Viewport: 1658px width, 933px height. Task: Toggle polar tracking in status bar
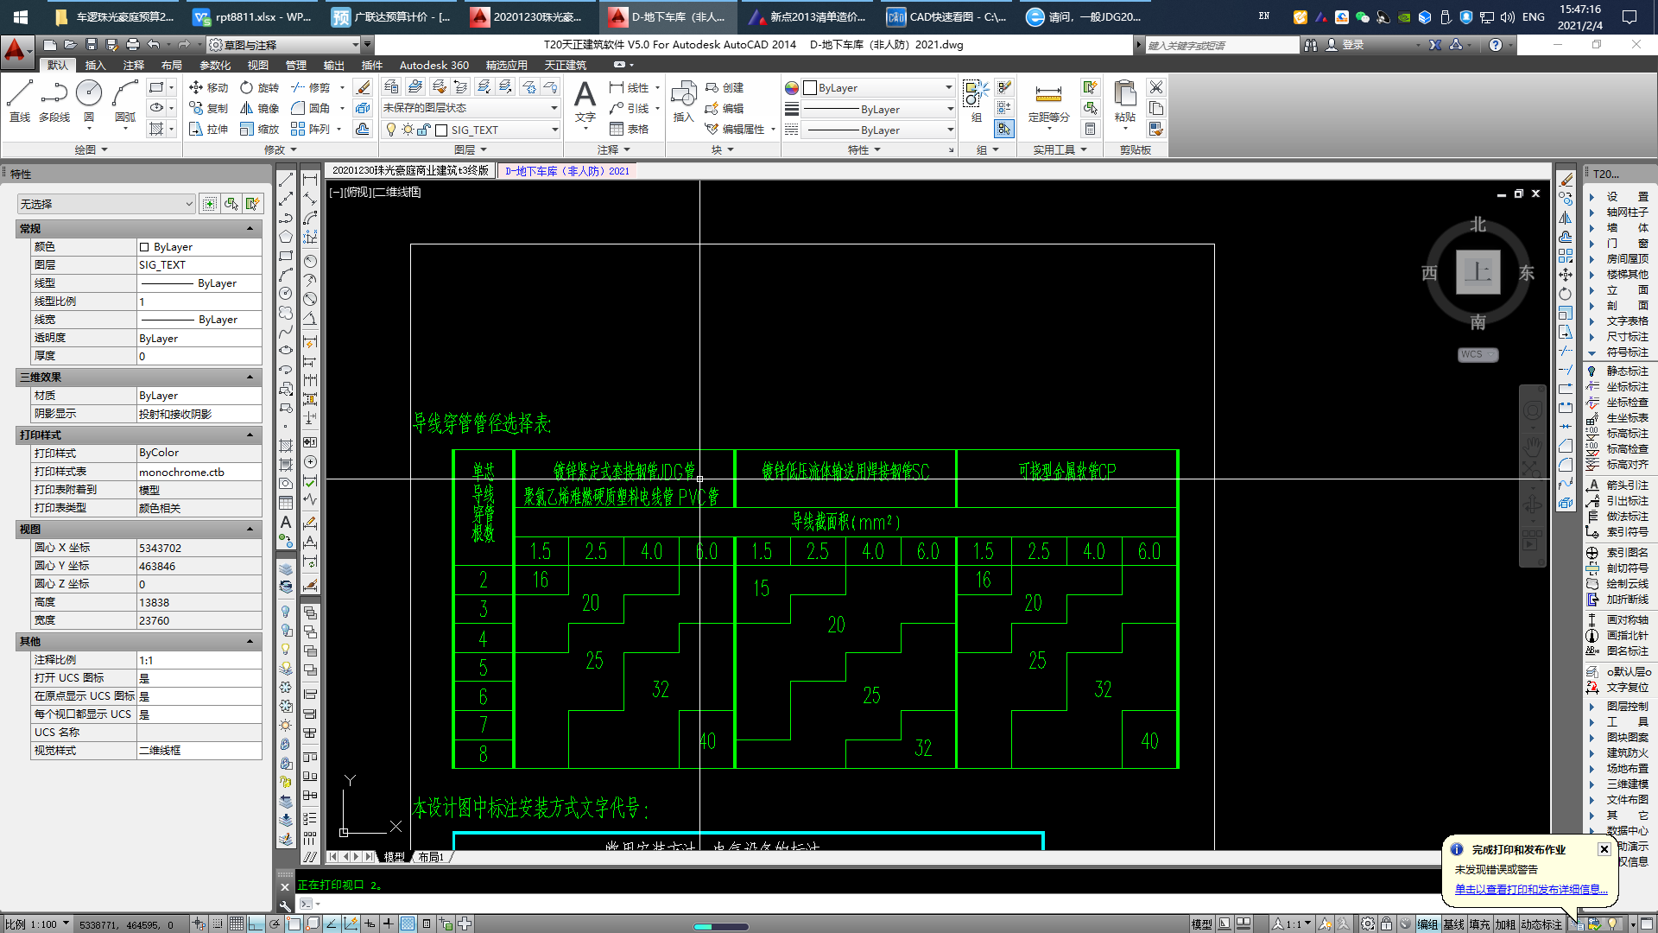click(x=275, y=923)
